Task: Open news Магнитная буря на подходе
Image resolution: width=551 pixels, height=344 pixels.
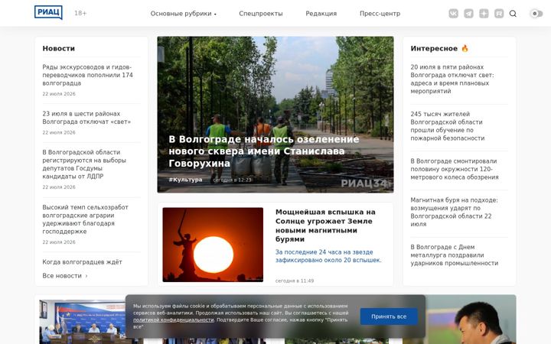Action: pyautogui.click(x=454, y=212)
